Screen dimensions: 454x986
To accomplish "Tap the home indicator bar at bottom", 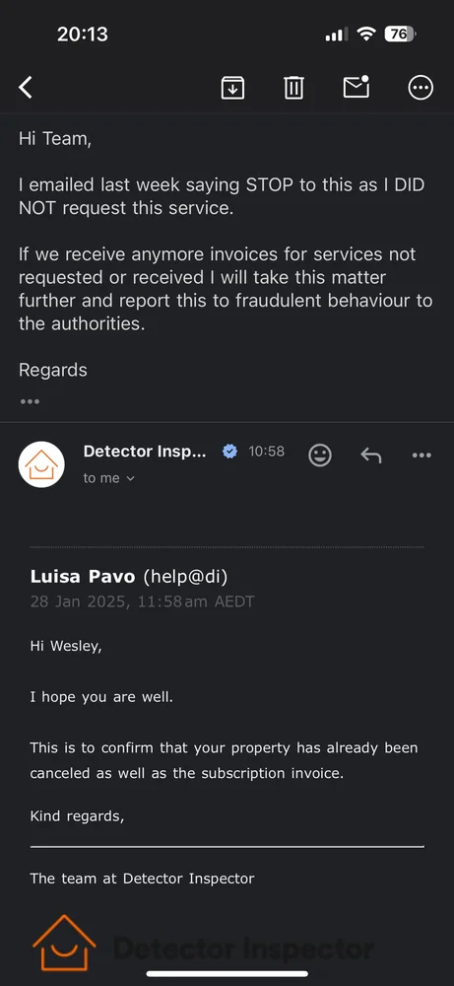I will click(227, 973).
